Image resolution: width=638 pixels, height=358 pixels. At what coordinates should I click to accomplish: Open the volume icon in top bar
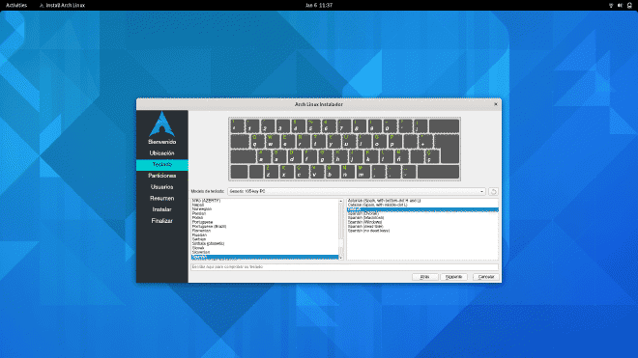(x=620, y=5)
